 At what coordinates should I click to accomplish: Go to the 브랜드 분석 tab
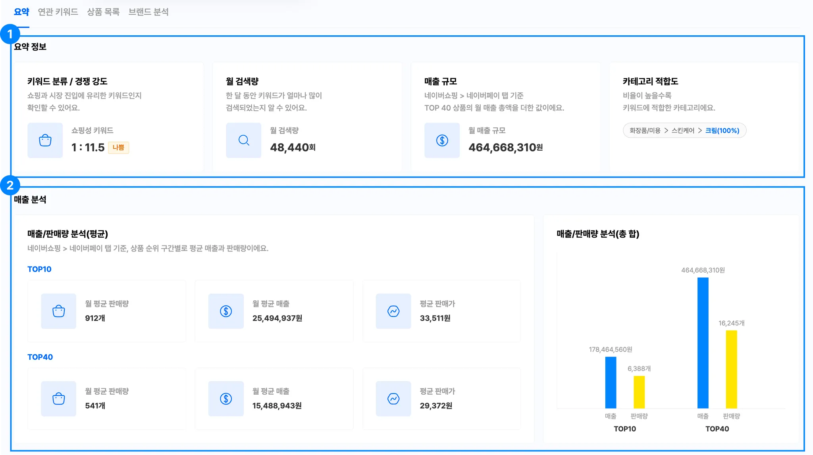[148, 12]
